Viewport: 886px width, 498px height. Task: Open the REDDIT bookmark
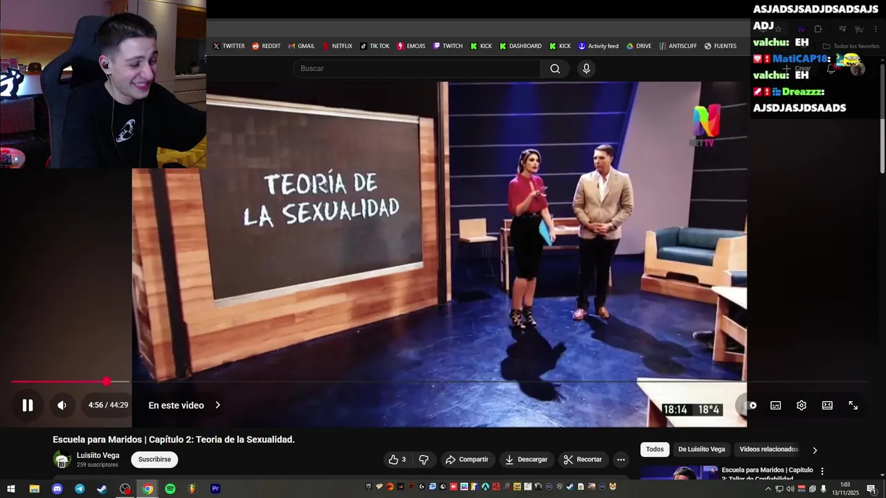[266, 46]
